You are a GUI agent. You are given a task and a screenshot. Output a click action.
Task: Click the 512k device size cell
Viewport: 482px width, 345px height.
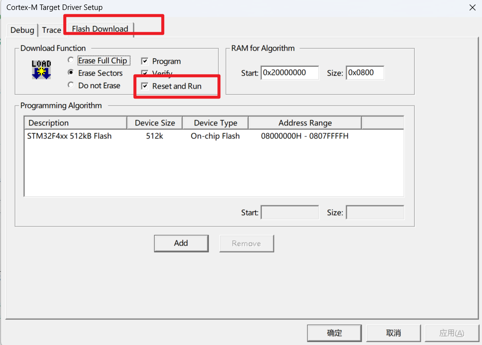(x=155, y=136)
